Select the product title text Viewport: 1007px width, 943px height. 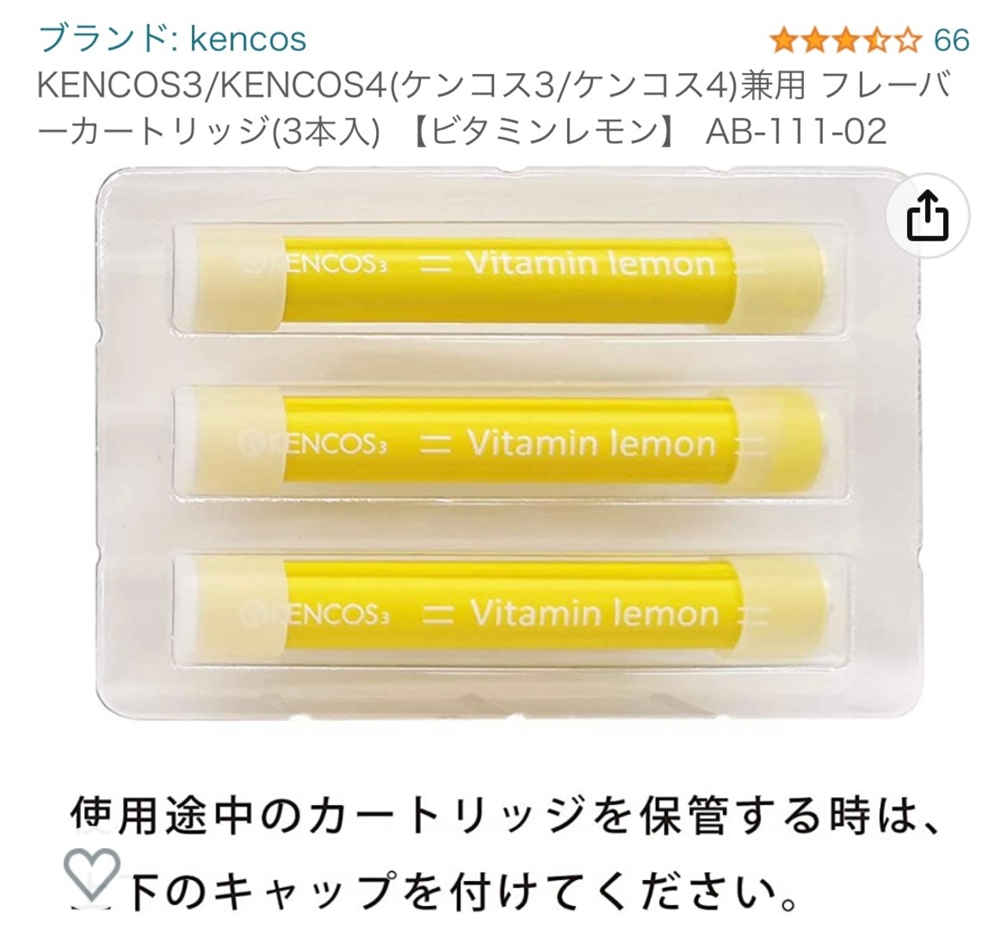point(494,109)
